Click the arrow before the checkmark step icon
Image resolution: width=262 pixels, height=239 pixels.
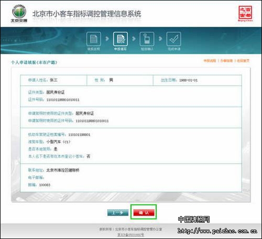(160, 39)
